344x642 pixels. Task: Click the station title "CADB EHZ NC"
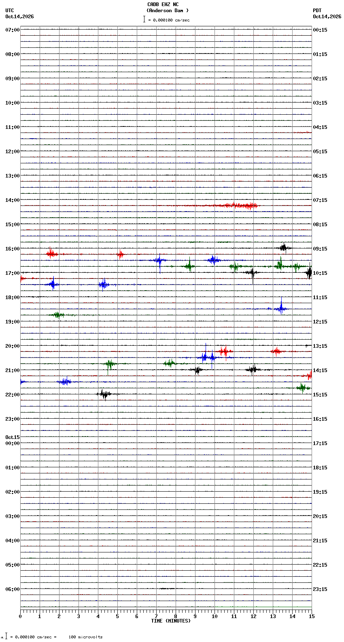163,4
